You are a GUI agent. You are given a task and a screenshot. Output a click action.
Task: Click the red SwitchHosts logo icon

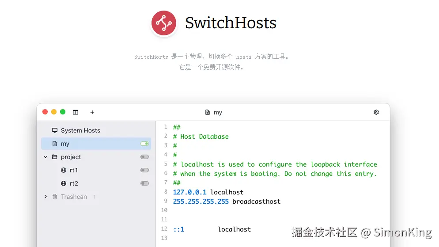tap(164, 23)
